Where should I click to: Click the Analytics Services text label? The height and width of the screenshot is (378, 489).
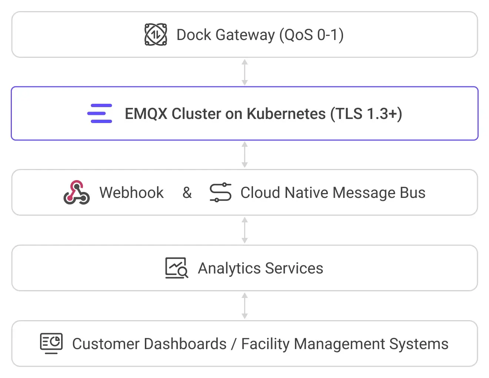tap(260, 268)
